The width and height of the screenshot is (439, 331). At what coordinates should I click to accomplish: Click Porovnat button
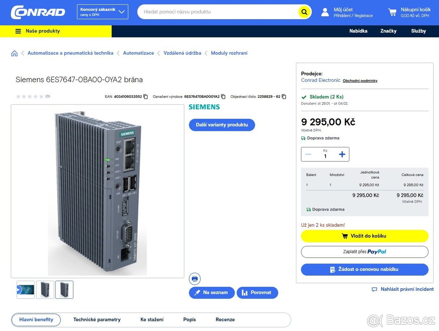258,293
